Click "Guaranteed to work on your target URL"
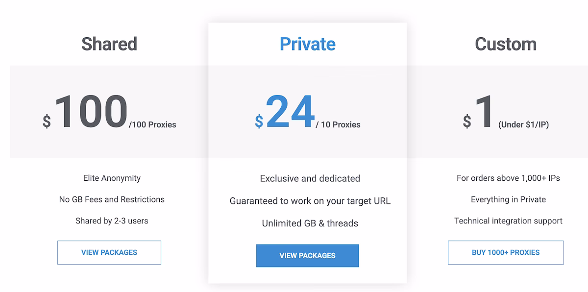The image size is (588, 292). pos(310,201)
